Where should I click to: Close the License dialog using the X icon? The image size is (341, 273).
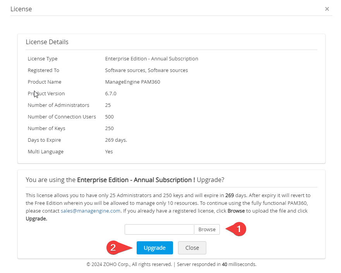click(x=327, y=9)
